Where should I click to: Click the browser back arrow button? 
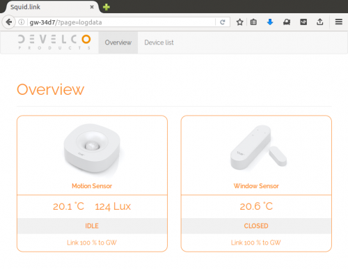9,22
